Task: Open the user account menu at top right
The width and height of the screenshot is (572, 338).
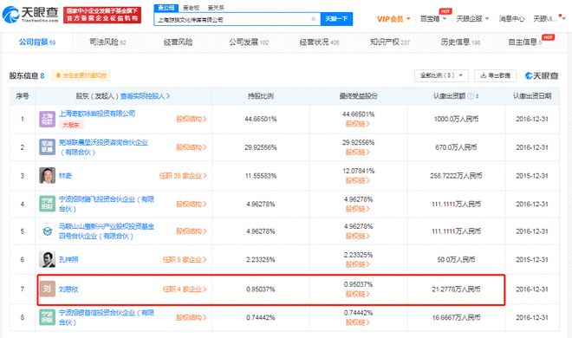Action: (x=549, y=18)
